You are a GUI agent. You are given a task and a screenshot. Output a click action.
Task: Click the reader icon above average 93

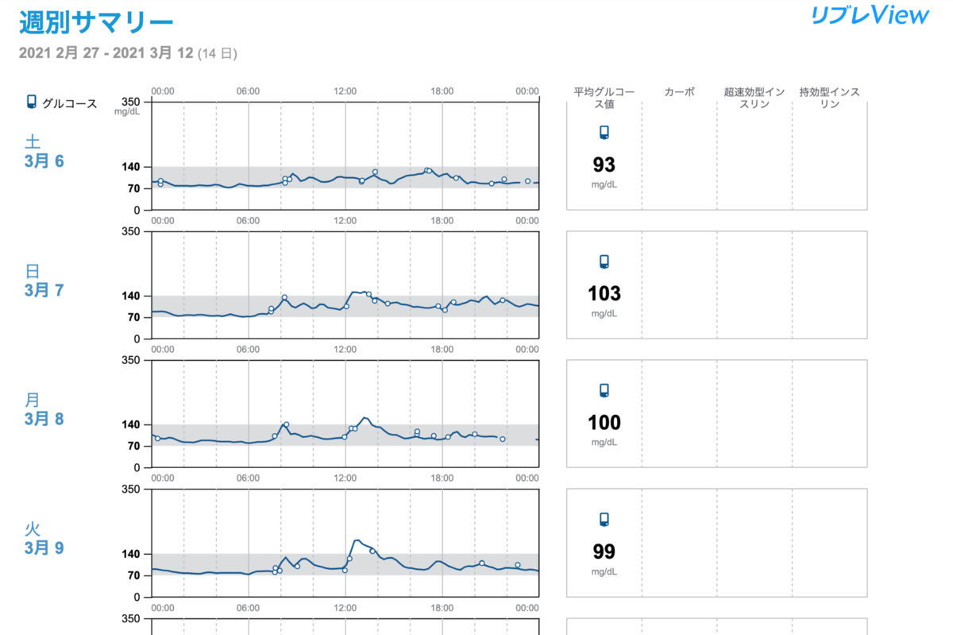click(x=604, y=133)
